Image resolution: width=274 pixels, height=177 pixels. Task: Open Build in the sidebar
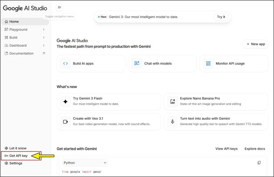(x=25, y=37)
